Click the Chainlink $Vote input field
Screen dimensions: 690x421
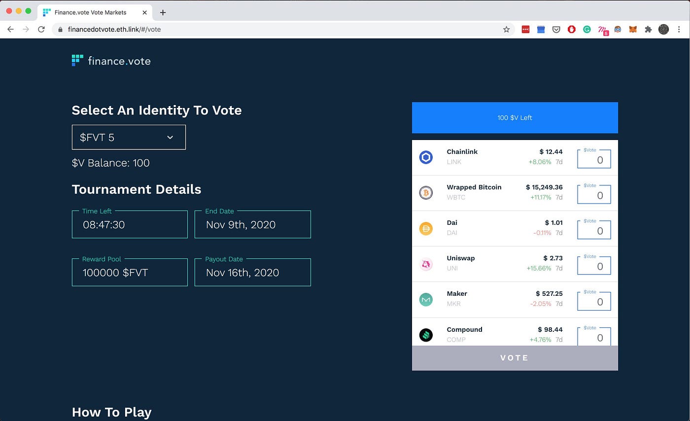[594, 159]
